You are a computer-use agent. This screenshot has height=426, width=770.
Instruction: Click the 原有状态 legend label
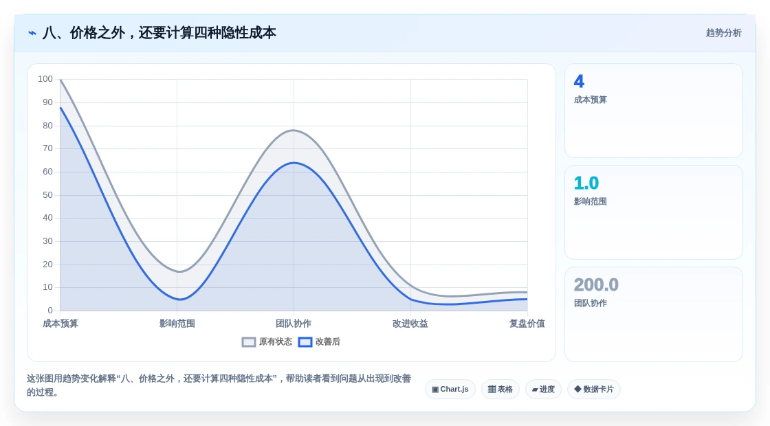pyautogui.click(x=276, y=341)
